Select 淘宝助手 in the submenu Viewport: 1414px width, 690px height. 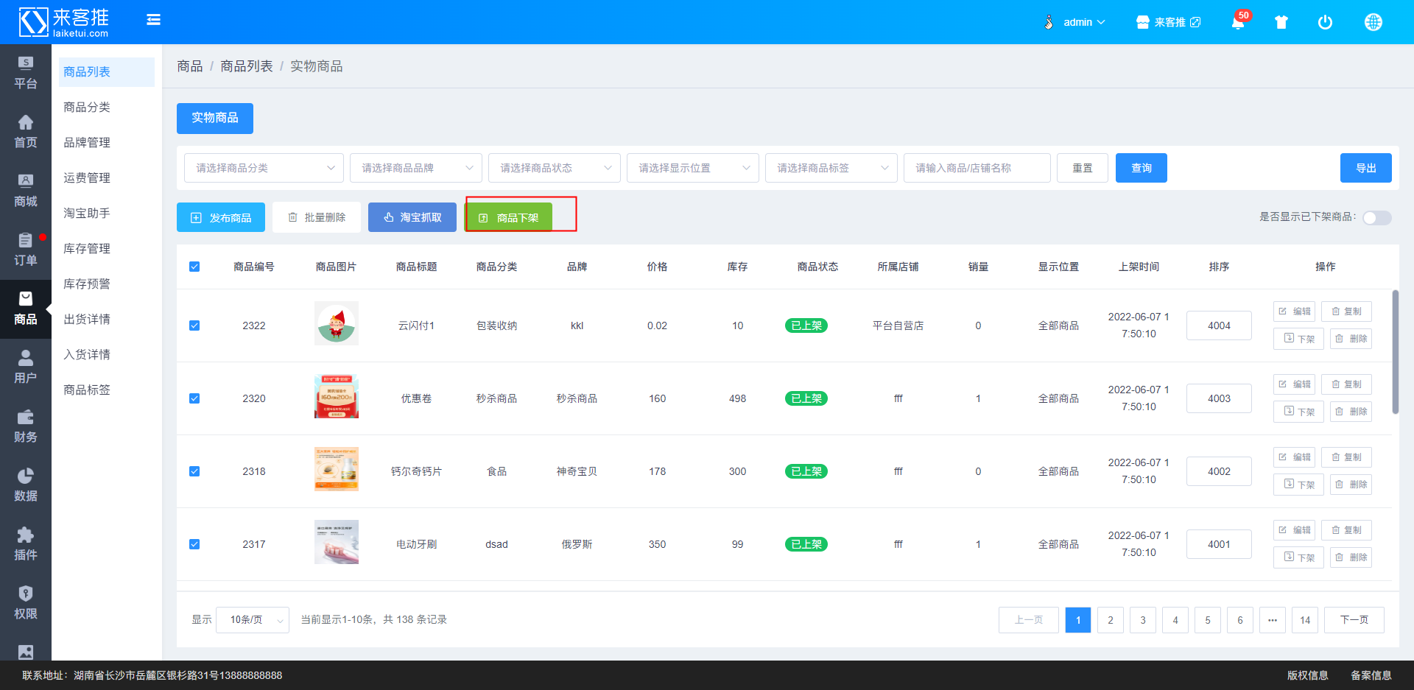pos(106,214)
